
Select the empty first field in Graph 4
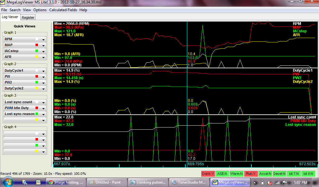[22, 133]
